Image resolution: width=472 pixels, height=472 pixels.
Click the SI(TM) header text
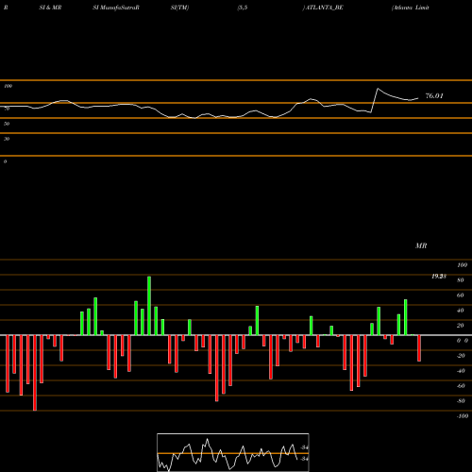click(179, 8)
